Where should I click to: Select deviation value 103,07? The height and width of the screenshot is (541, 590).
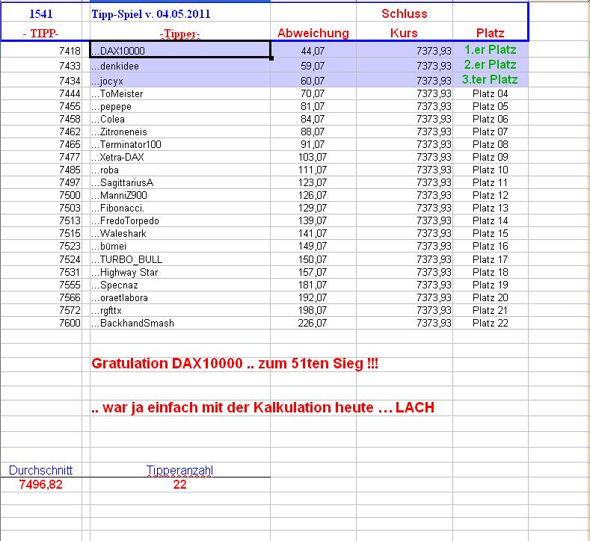point(313,157)
